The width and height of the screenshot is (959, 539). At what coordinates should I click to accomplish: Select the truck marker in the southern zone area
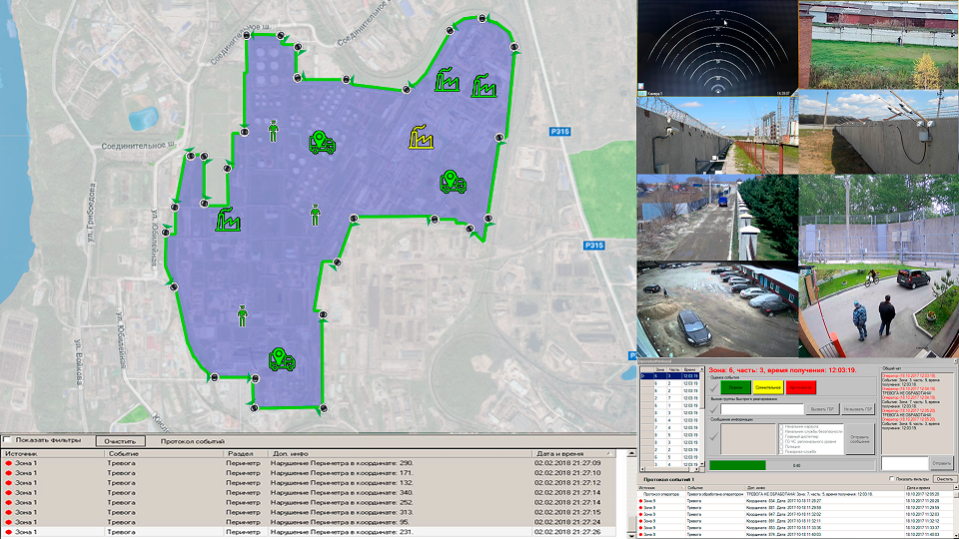pos(282,359)
